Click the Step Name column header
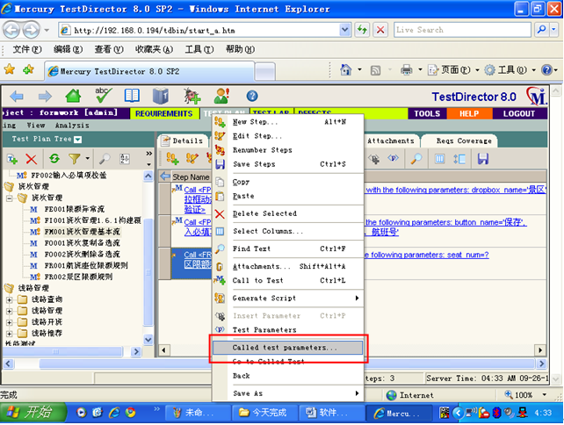The image size is (564, 425). tap(191, 176)
